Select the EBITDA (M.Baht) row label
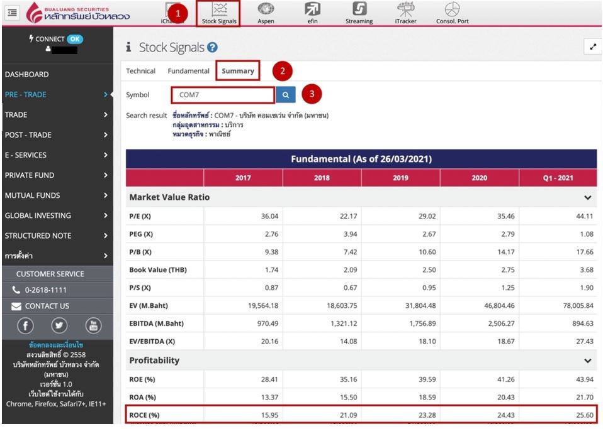Screen dimensions: 603x429 point(157,323)
